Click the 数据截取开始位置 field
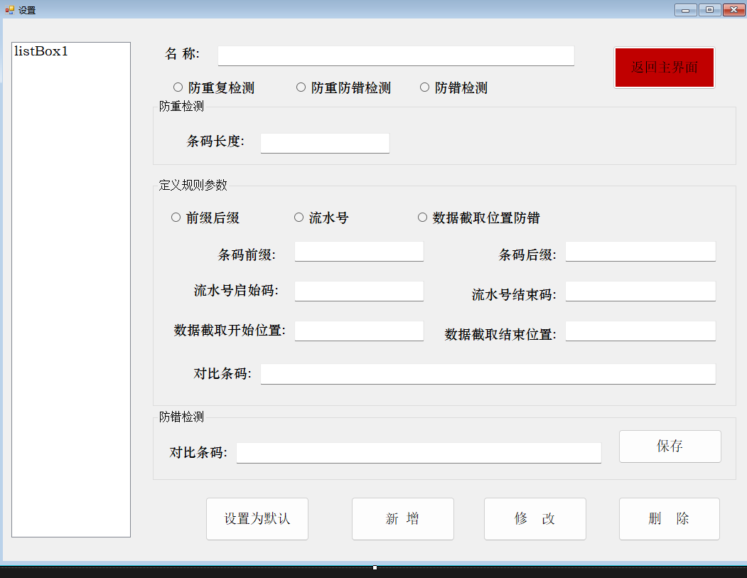This screenshot has height=578, width=747. [359, 331]
